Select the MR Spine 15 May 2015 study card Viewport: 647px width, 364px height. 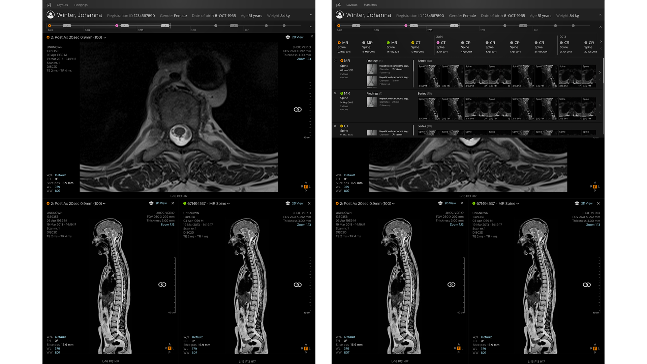368,47
